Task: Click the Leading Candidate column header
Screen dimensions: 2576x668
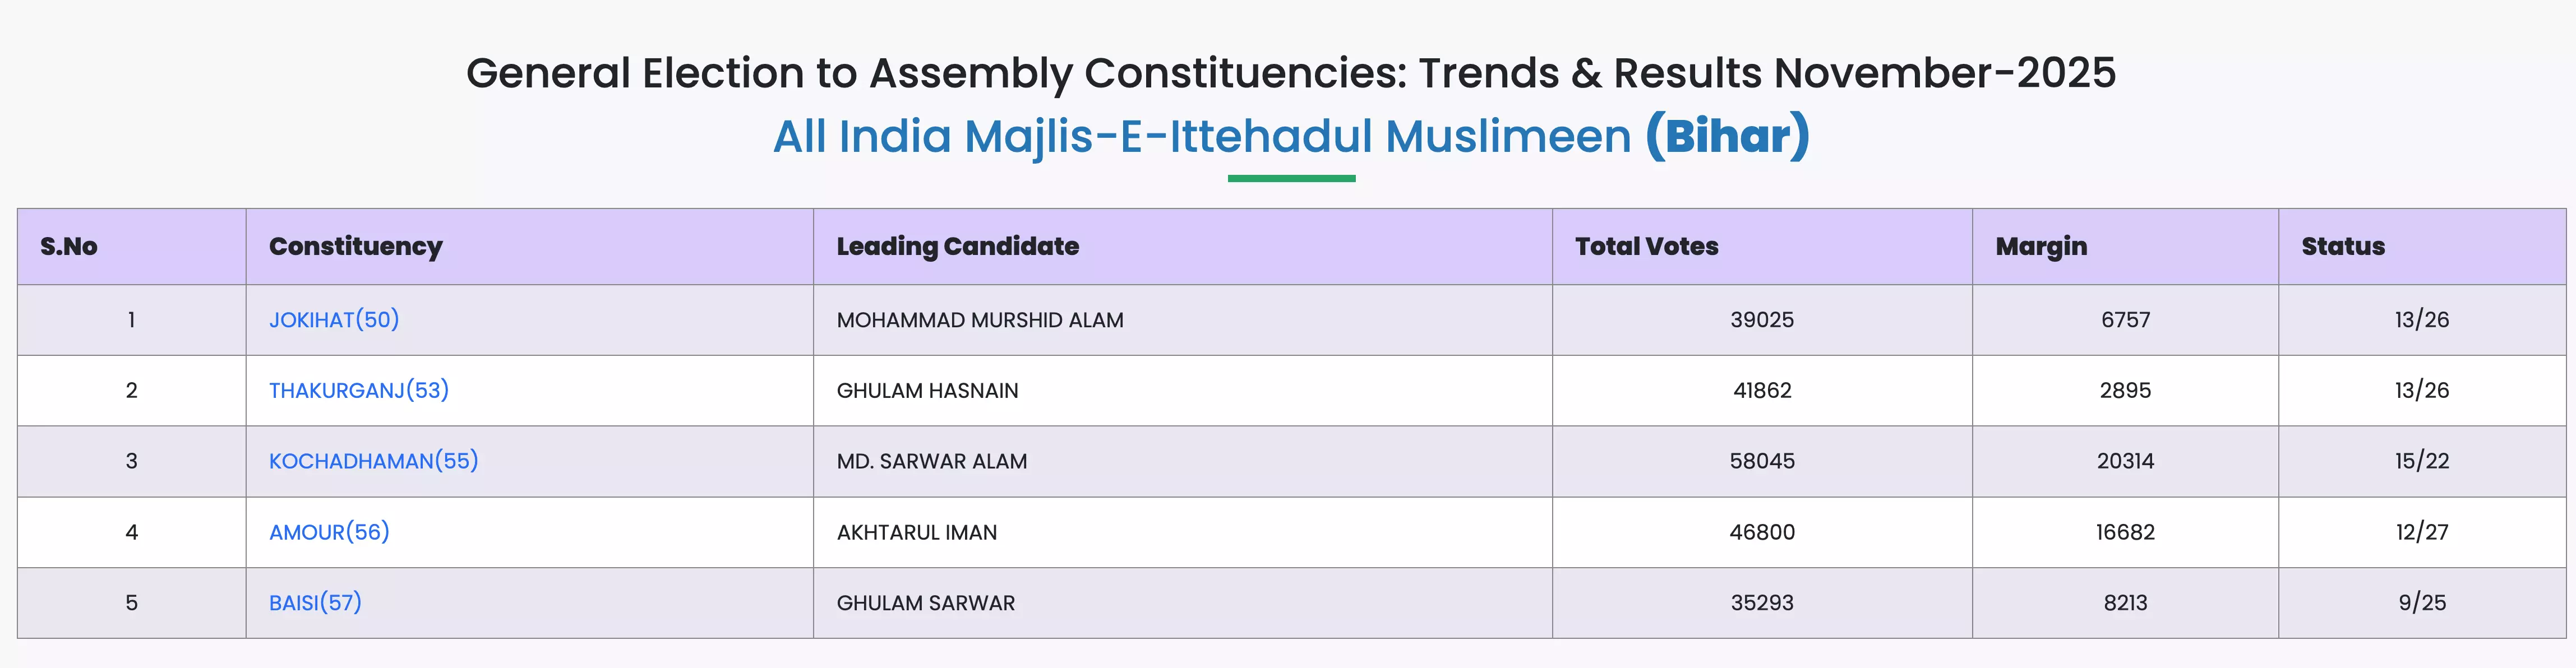Action: (957, 246)
